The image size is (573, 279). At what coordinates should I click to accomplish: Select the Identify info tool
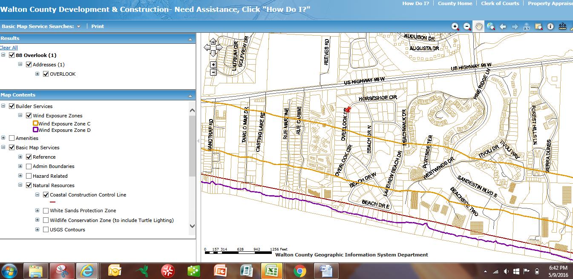(x=550, y=26)
